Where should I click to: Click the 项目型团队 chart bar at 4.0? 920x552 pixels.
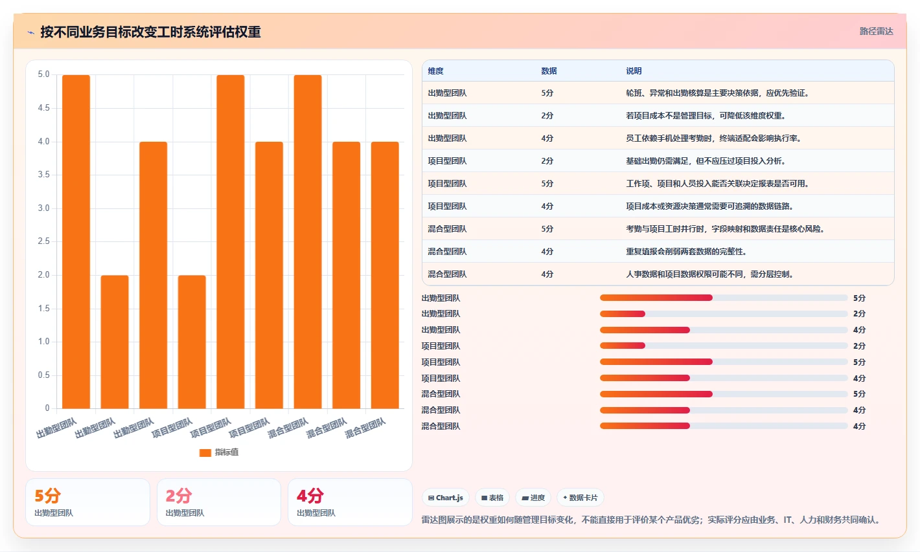pyautogui.click(x=269, y=276)
